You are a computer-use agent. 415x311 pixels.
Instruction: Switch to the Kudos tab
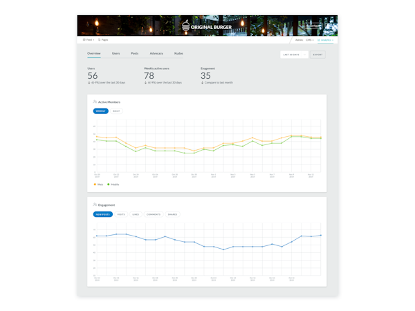click(x=178, y=53)
